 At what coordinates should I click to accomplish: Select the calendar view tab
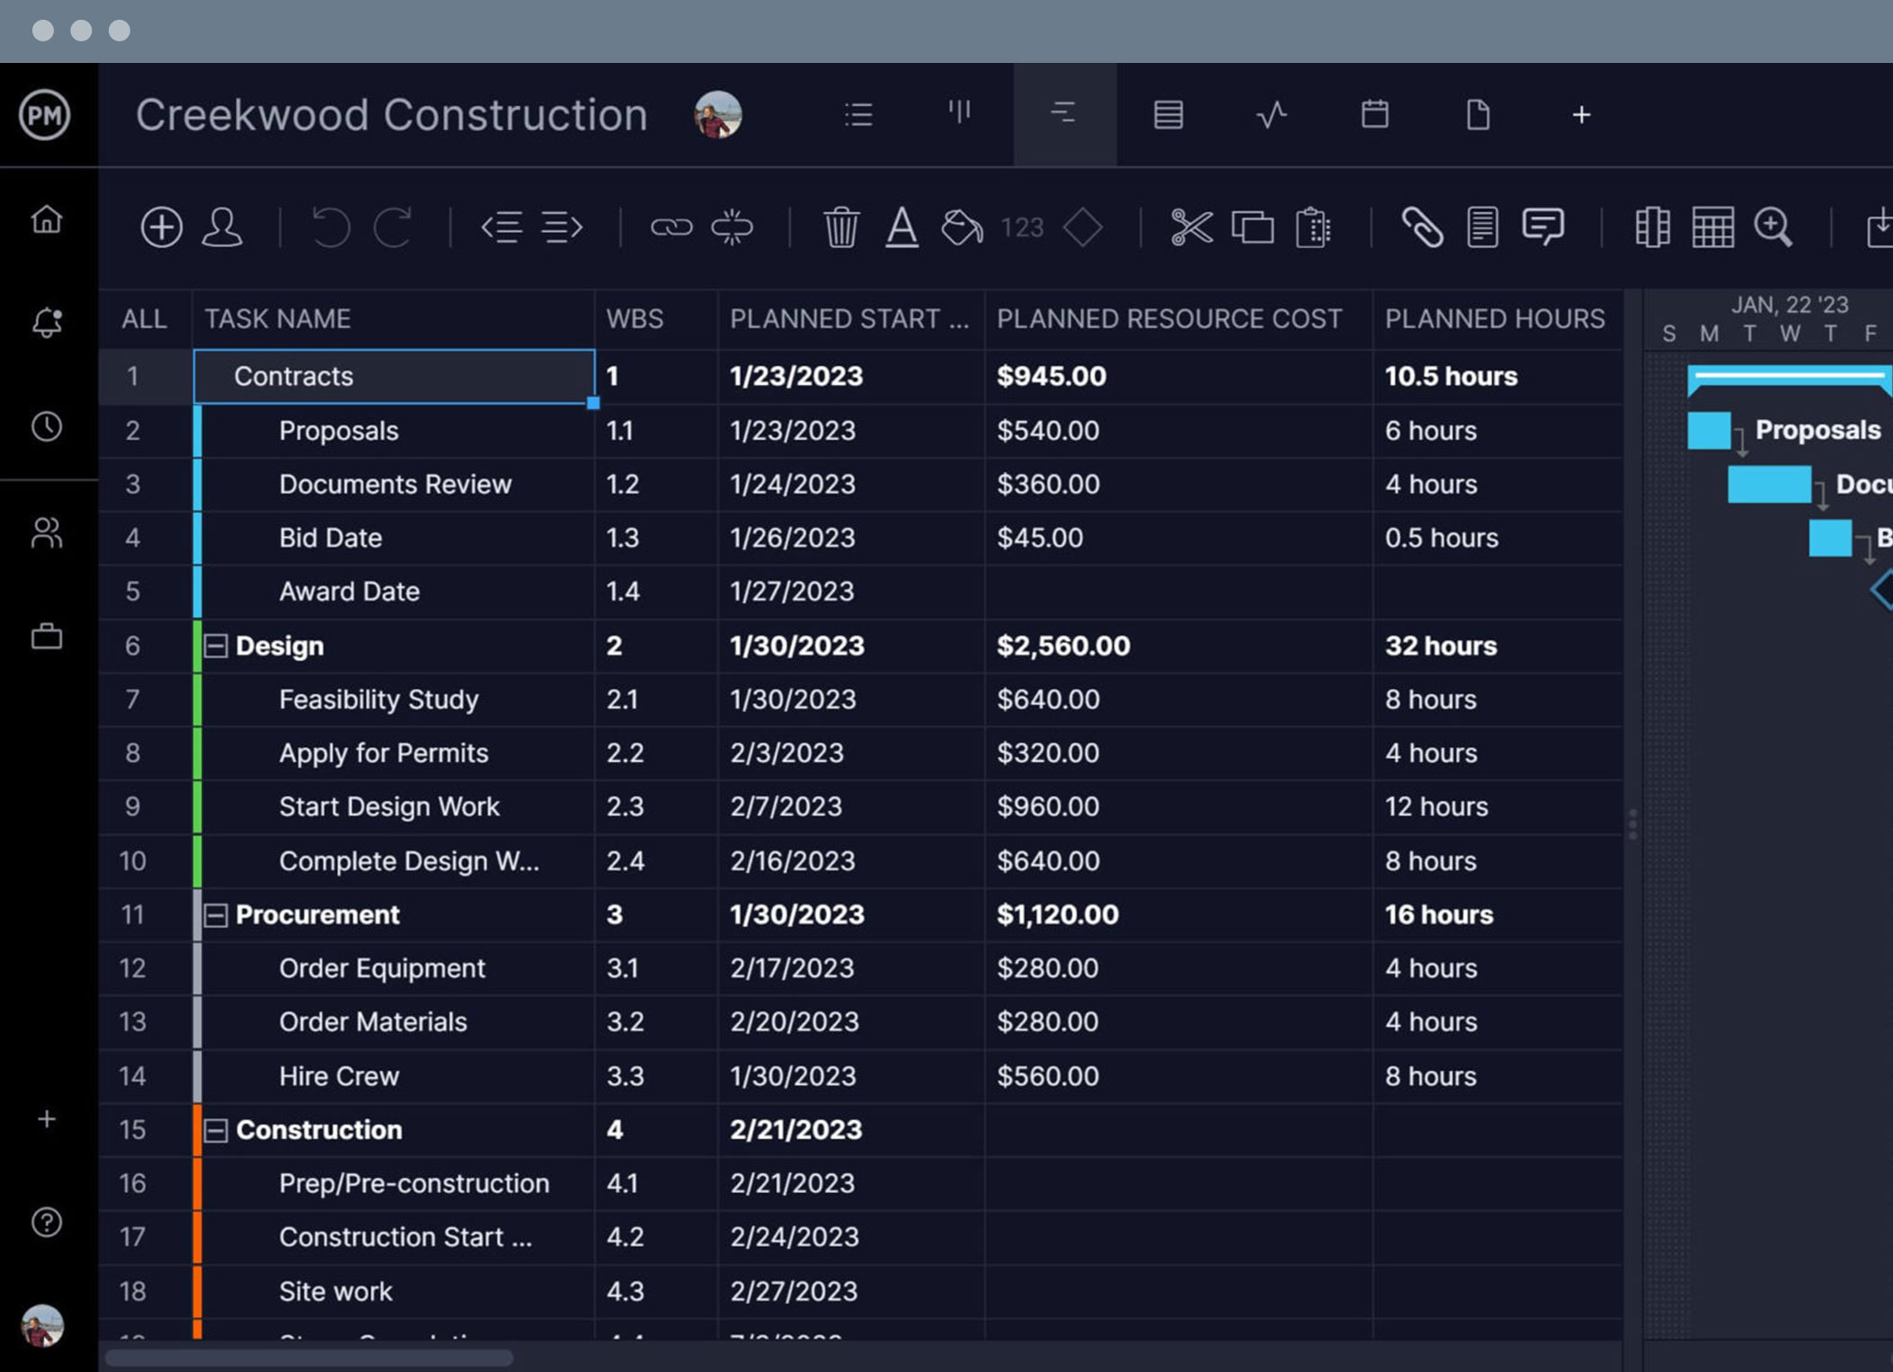tap(1375, 116)
